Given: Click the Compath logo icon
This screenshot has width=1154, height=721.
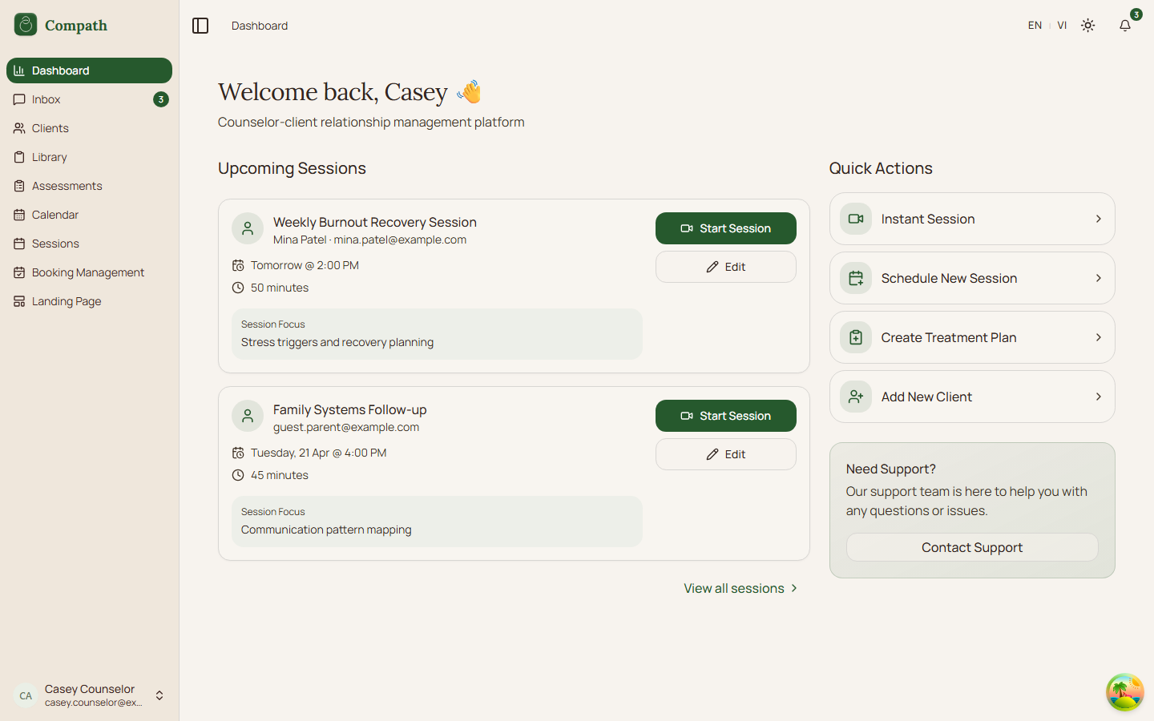Looking at the screenshot, I should click(x=26, y=25).
